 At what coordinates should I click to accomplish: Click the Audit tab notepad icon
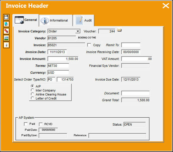(79, 20)
